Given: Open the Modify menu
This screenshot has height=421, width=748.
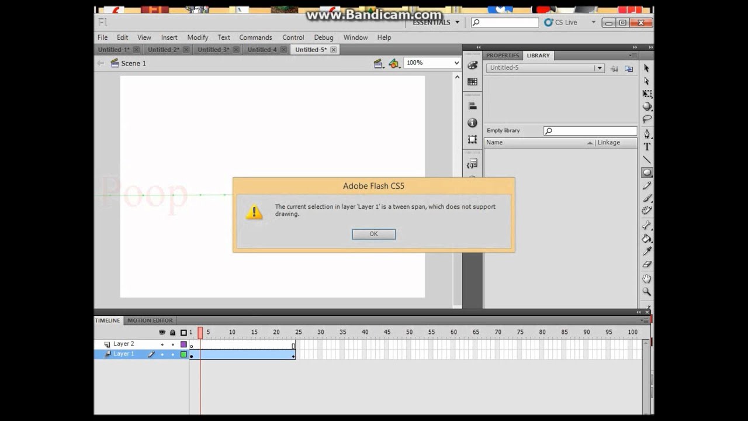Looking at the screenshot, I should click(198, 37).
